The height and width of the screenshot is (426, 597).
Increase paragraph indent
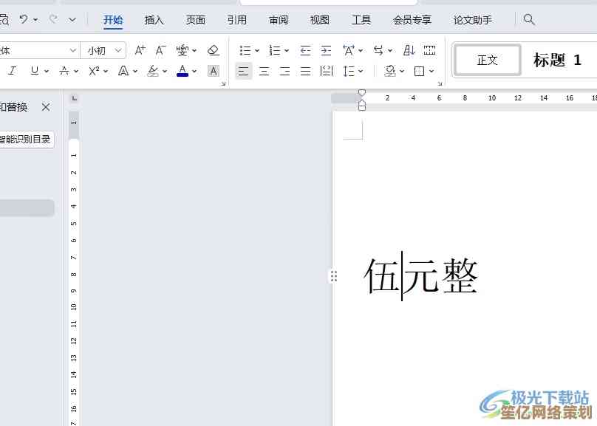click(326, 50)
